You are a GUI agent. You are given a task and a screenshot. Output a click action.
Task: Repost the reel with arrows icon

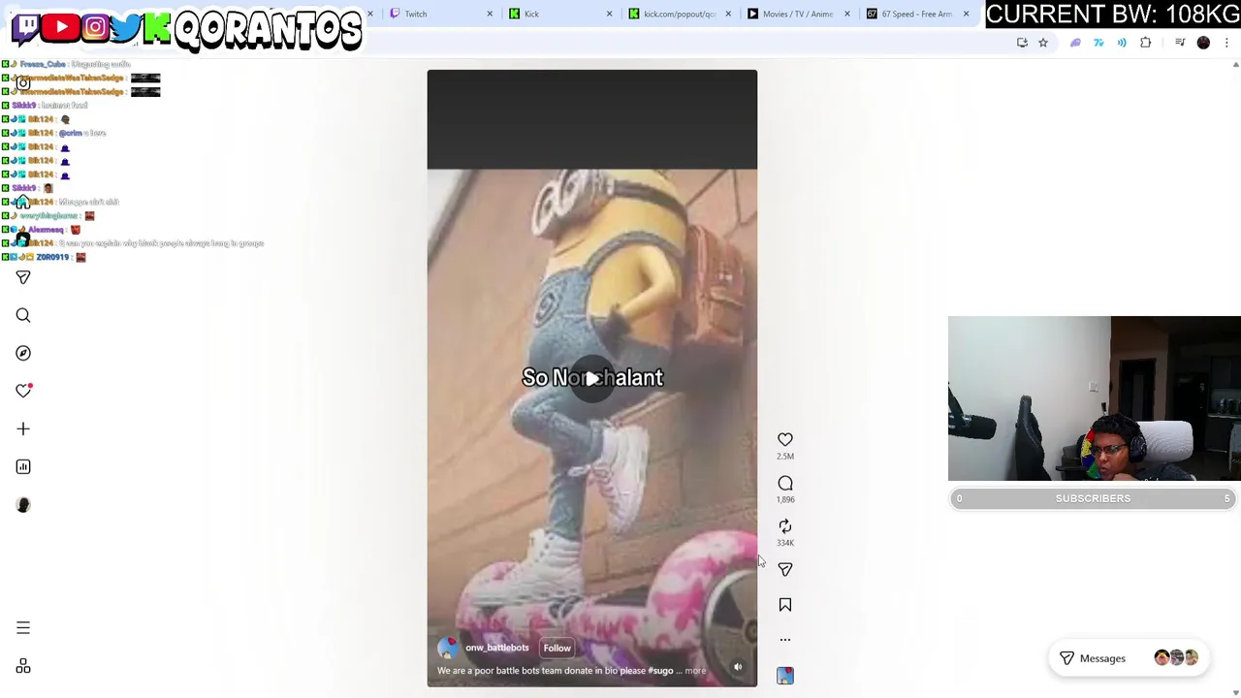[x=785, y=525]
